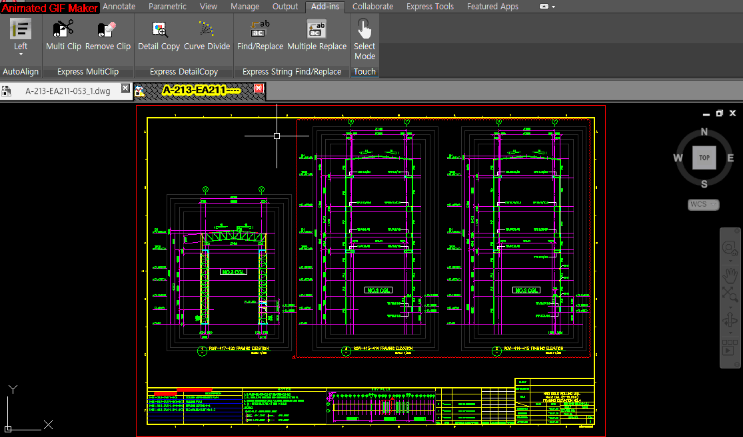The width and height of the screenshot is (743, 437).
Task: Close the A-213-EA211-053_1.dwg file tab
Action: pyautogui.click(x=125, y=89)
